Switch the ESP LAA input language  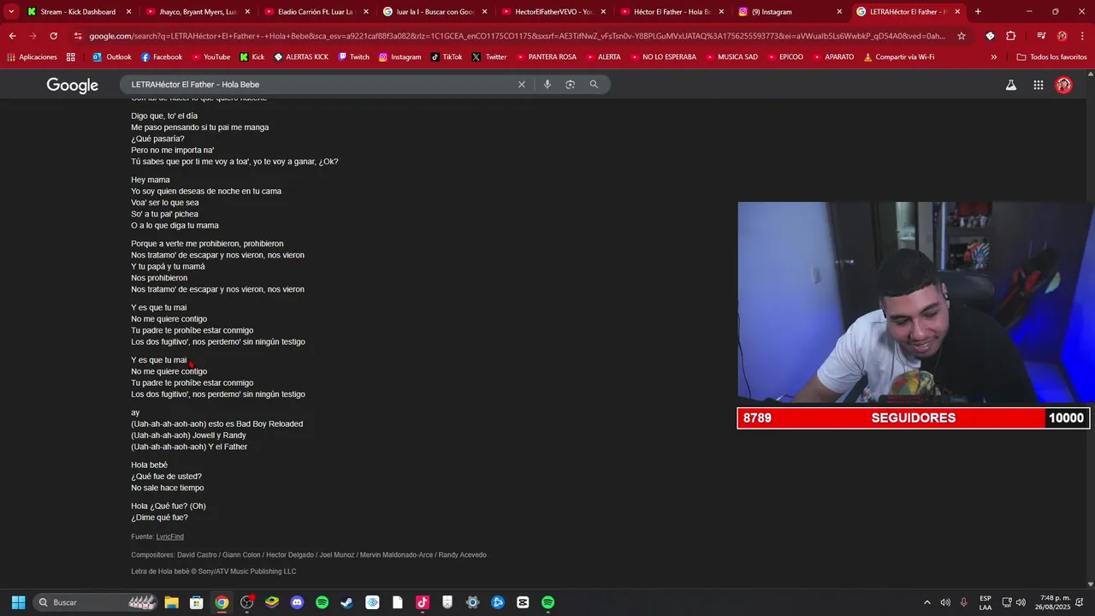tap(985, 602)
